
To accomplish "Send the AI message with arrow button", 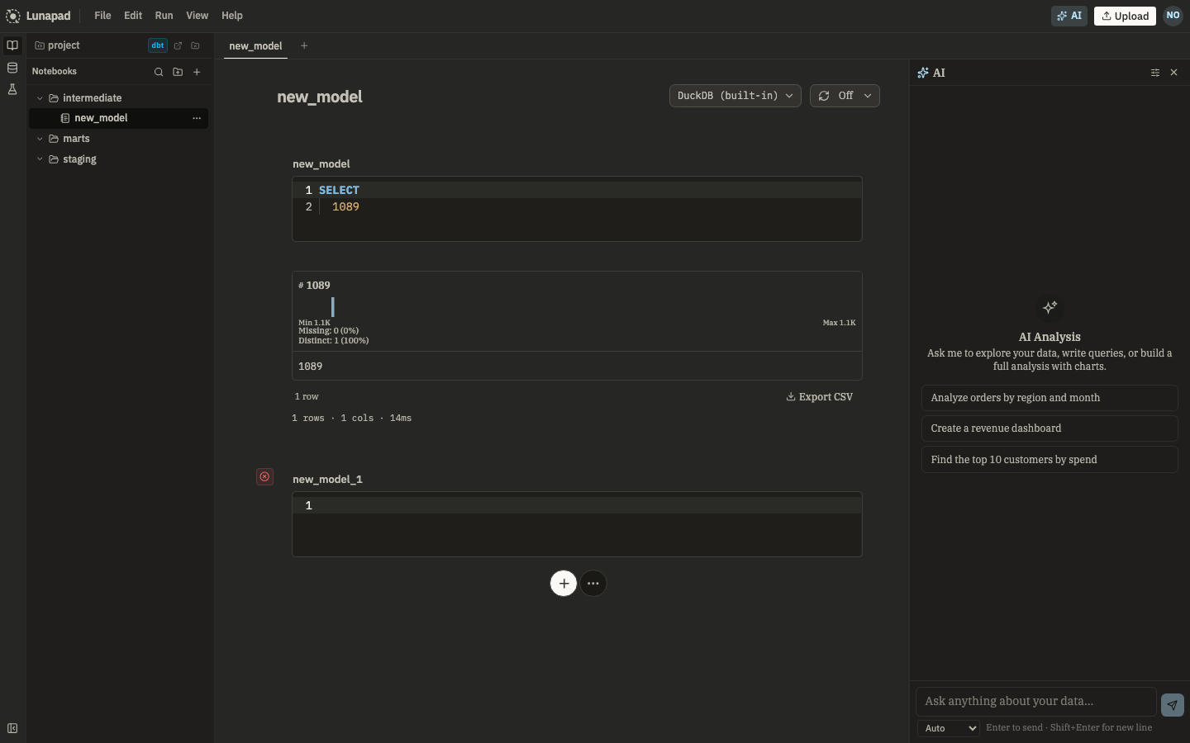I will [1172, 704].
